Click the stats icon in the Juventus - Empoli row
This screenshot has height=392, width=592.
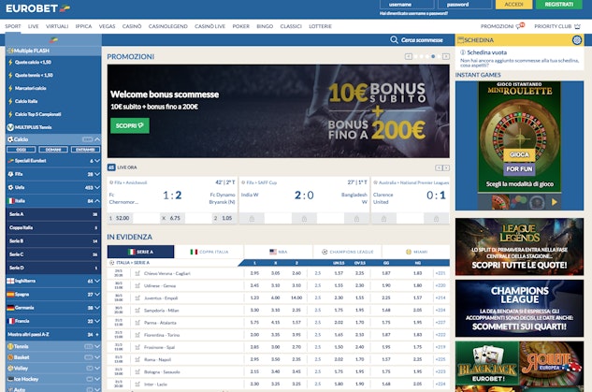click(x=137, y=298)
